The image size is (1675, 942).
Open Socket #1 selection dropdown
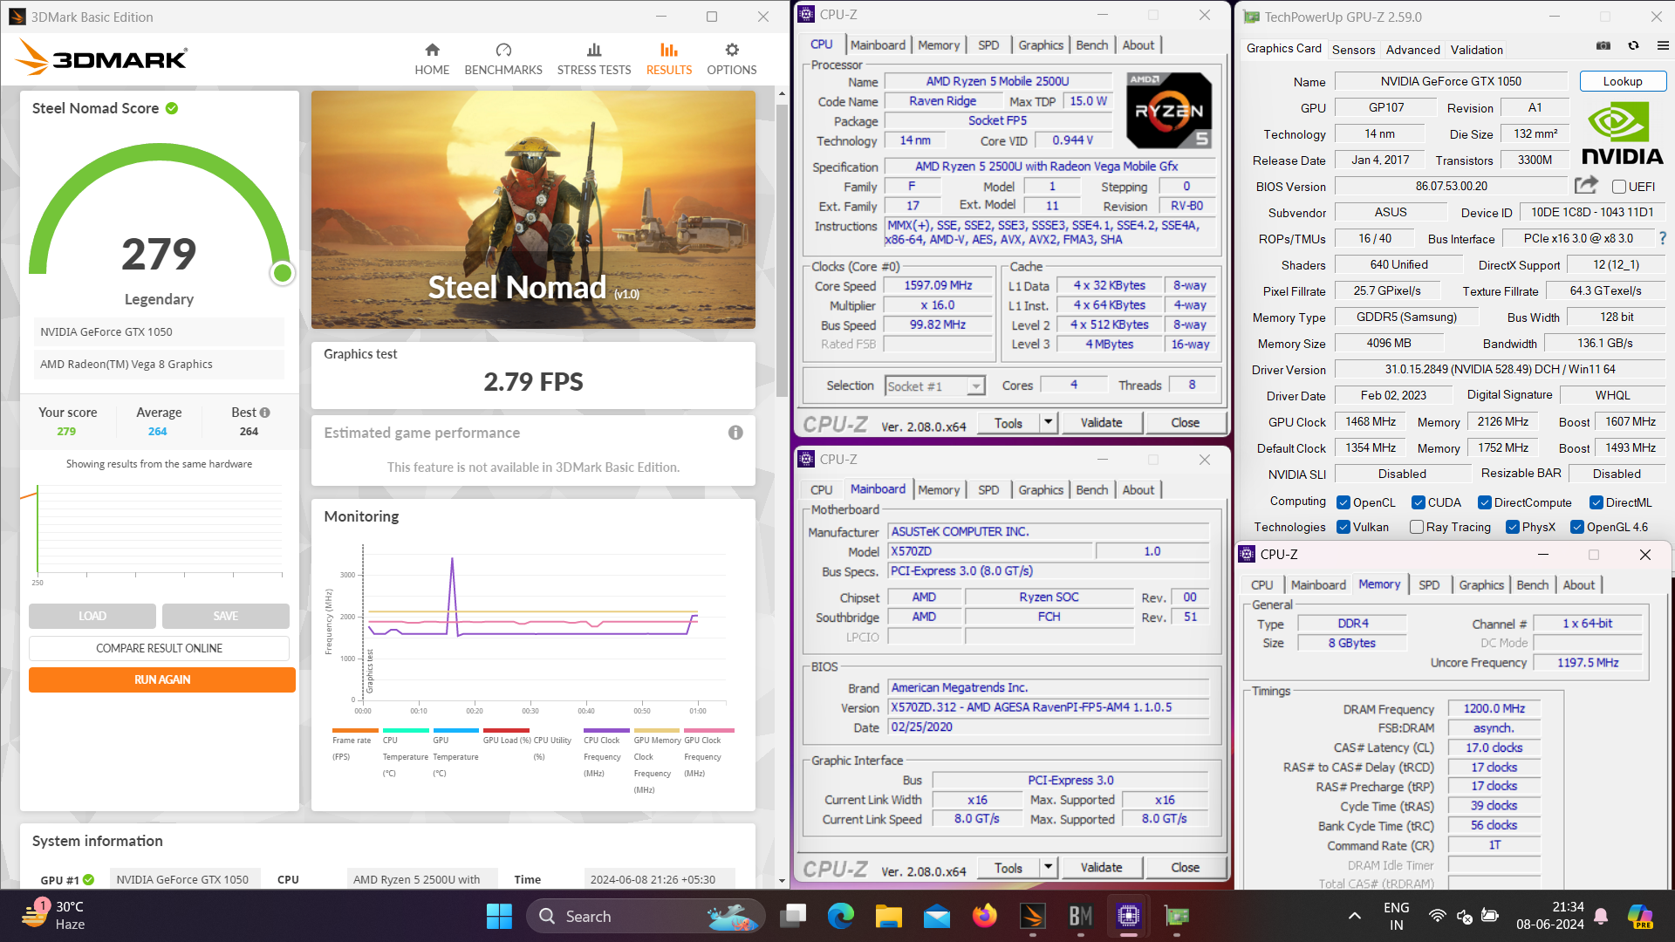[934, 386]
